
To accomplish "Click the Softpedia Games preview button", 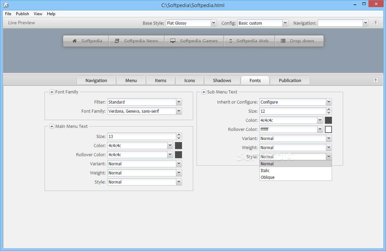I will [194, 41].
